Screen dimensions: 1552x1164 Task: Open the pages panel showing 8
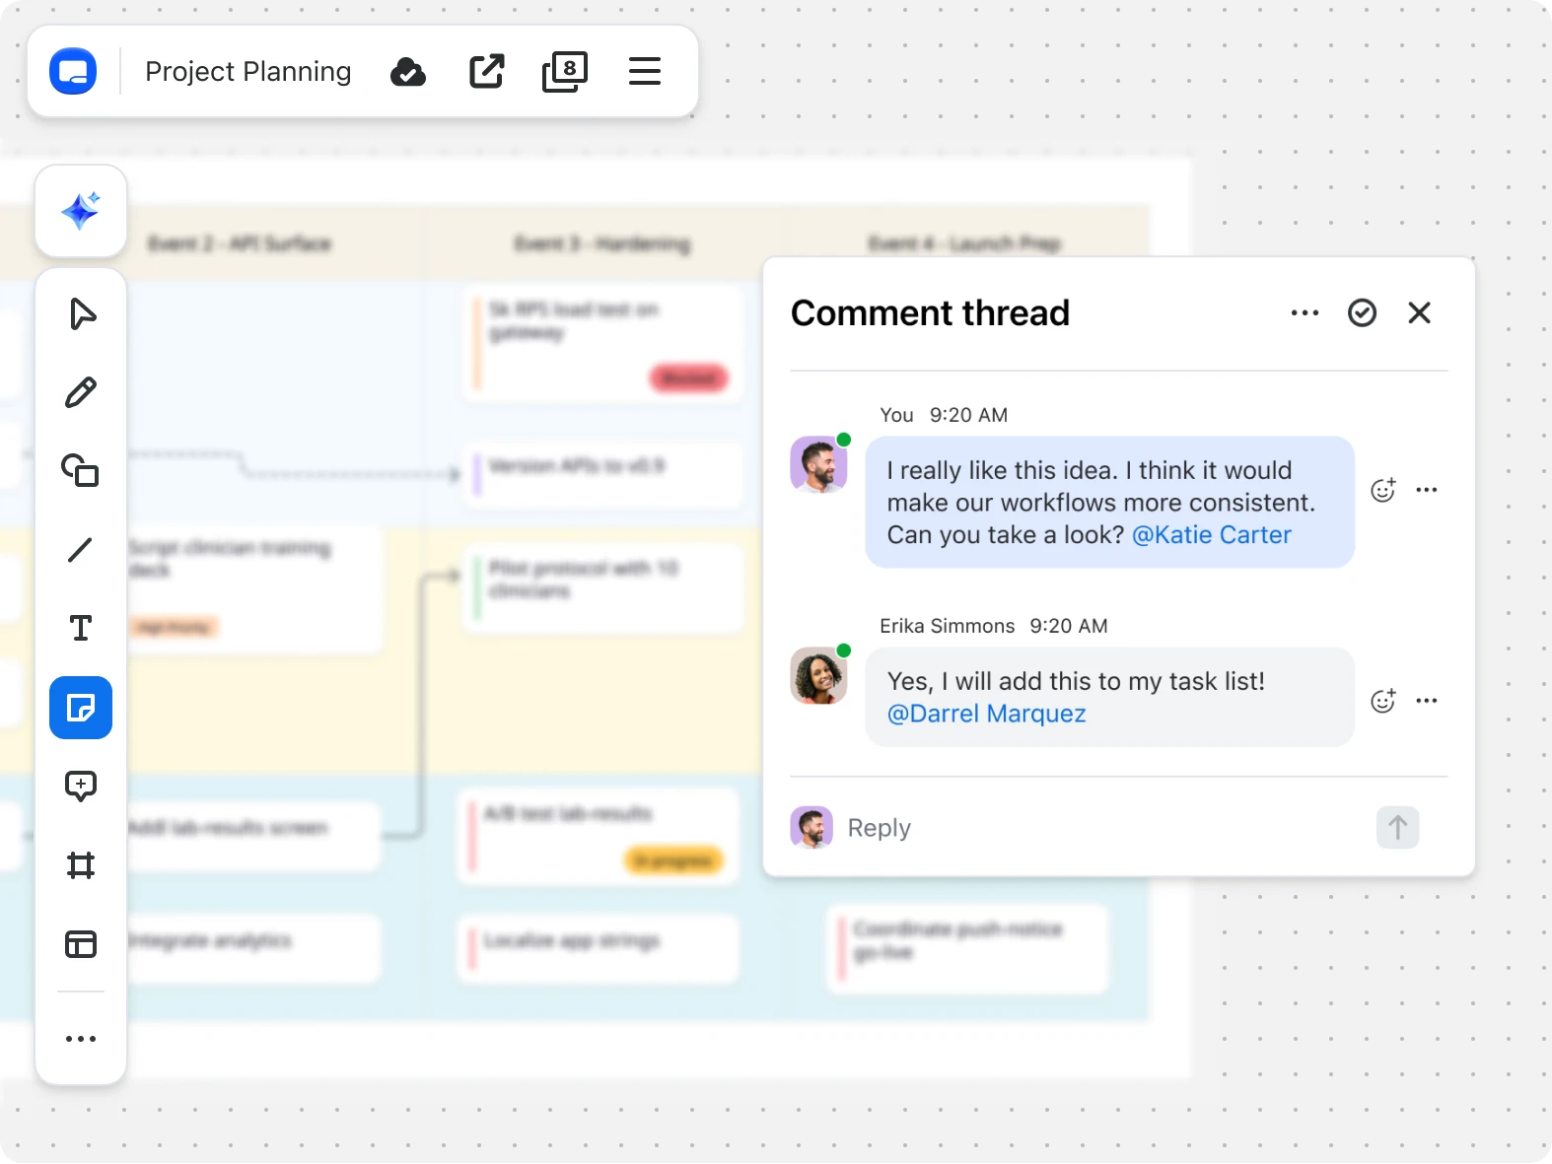pyautogui.click(x=565, y=71)
